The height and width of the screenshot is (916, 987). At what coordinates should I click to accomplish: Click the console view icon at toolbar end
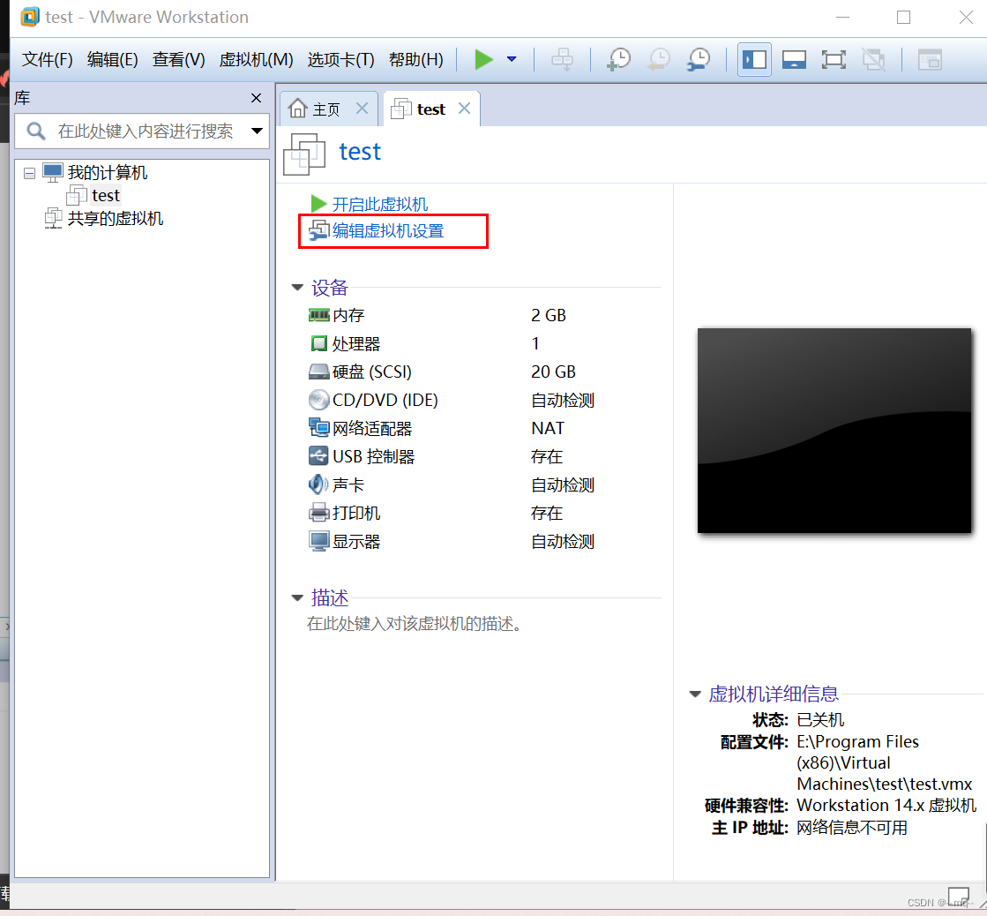[x=930, y=60]
